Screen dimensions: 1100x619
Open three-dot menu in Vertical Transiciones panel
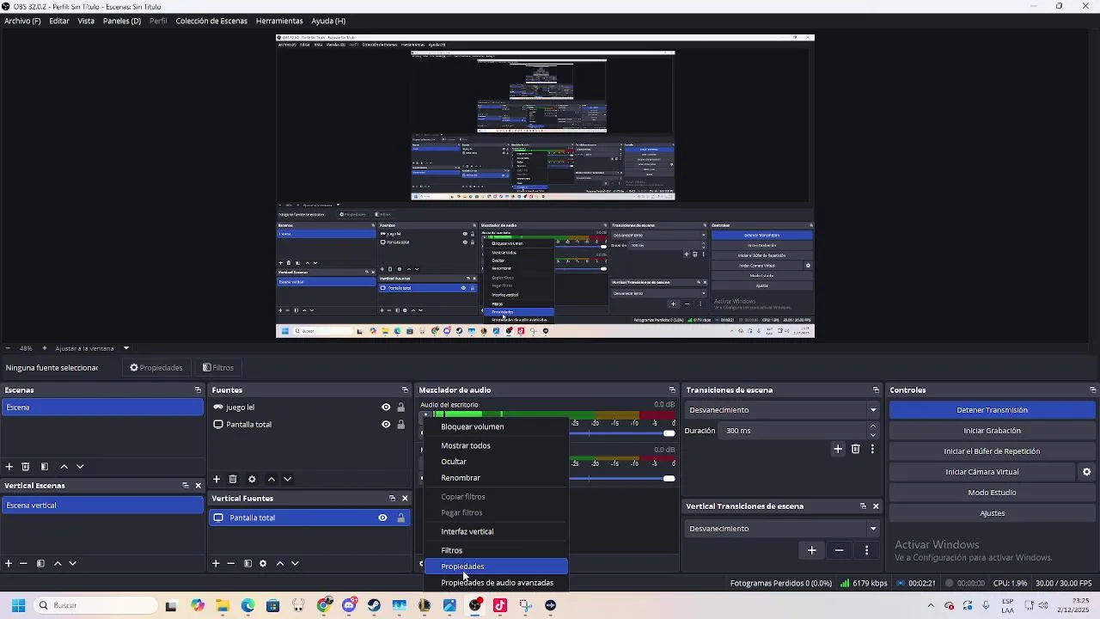tap(866, 550)
